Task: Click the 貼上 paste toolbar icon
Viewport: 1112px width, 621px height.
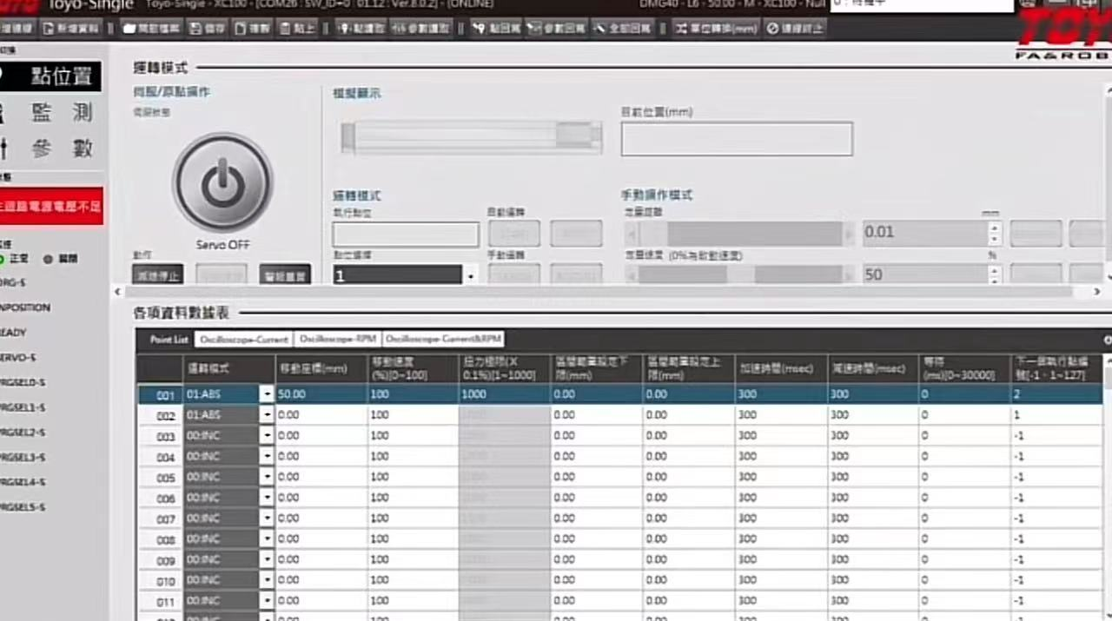Action: pos(298,29)
